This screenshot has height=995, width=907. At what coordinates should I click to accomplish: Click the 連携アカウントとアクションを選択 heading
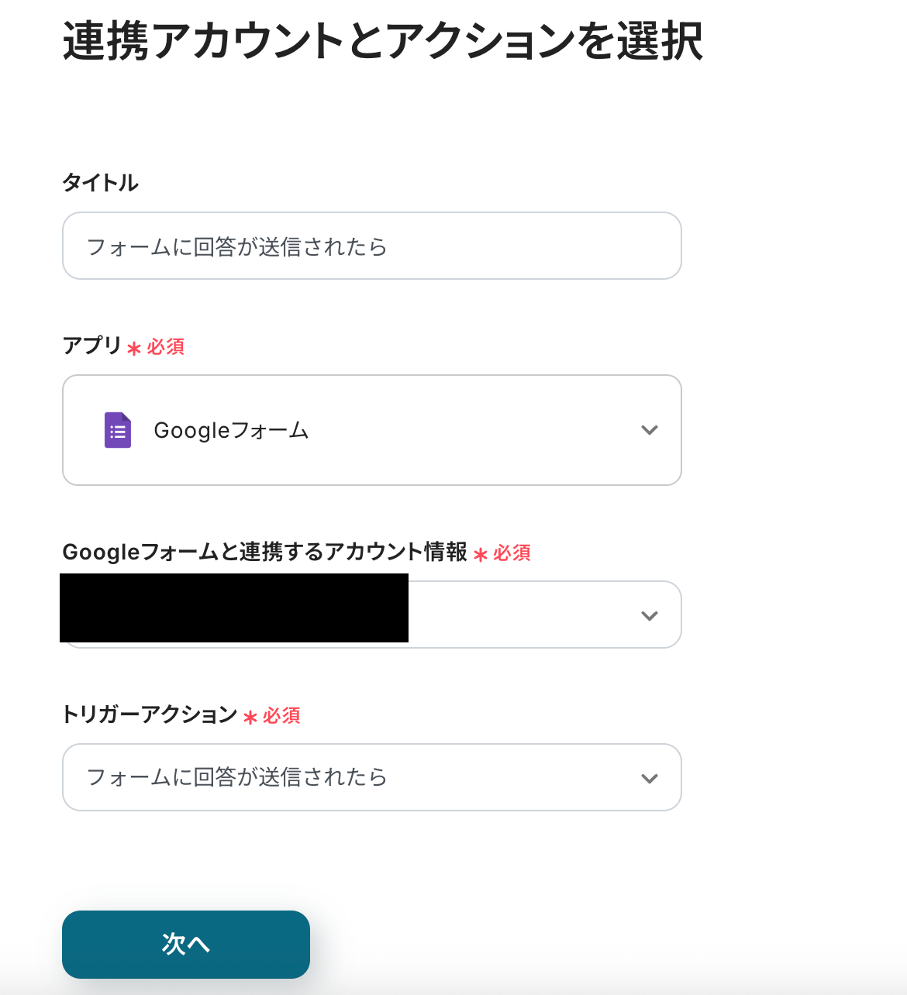(383, 42)
